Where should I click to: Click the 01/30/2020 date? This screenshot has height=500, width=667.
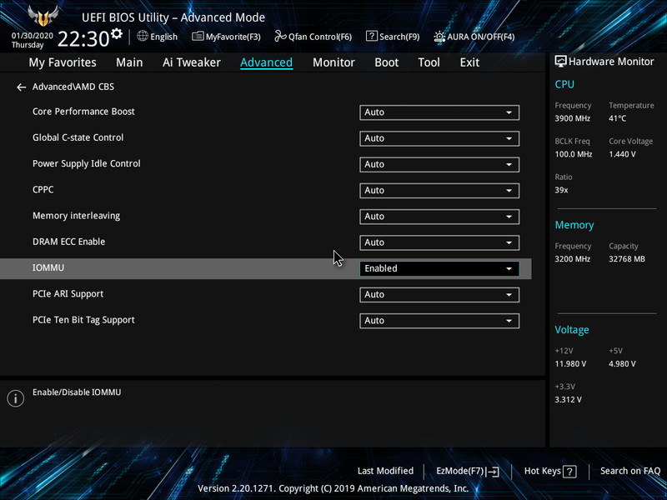point(33,36)
